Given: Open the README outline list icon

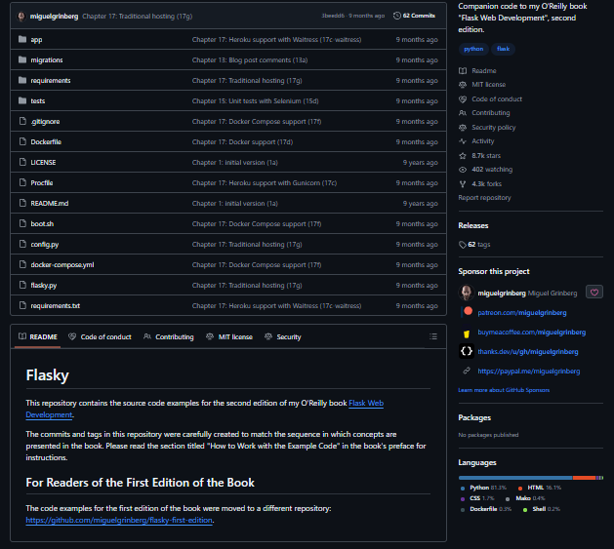Looking at the screenshot, I should pyautogui.click(x=433, y=336).
